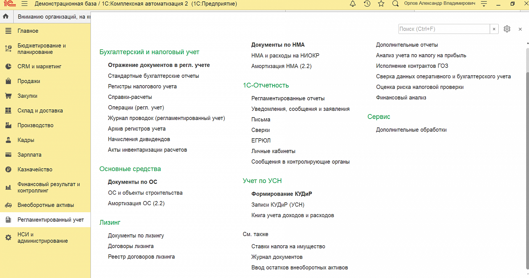Open Регламентированные отчеты link
The width and height of the screenshot is (529, 278).
pyautogui.click(x=288, y=99)
